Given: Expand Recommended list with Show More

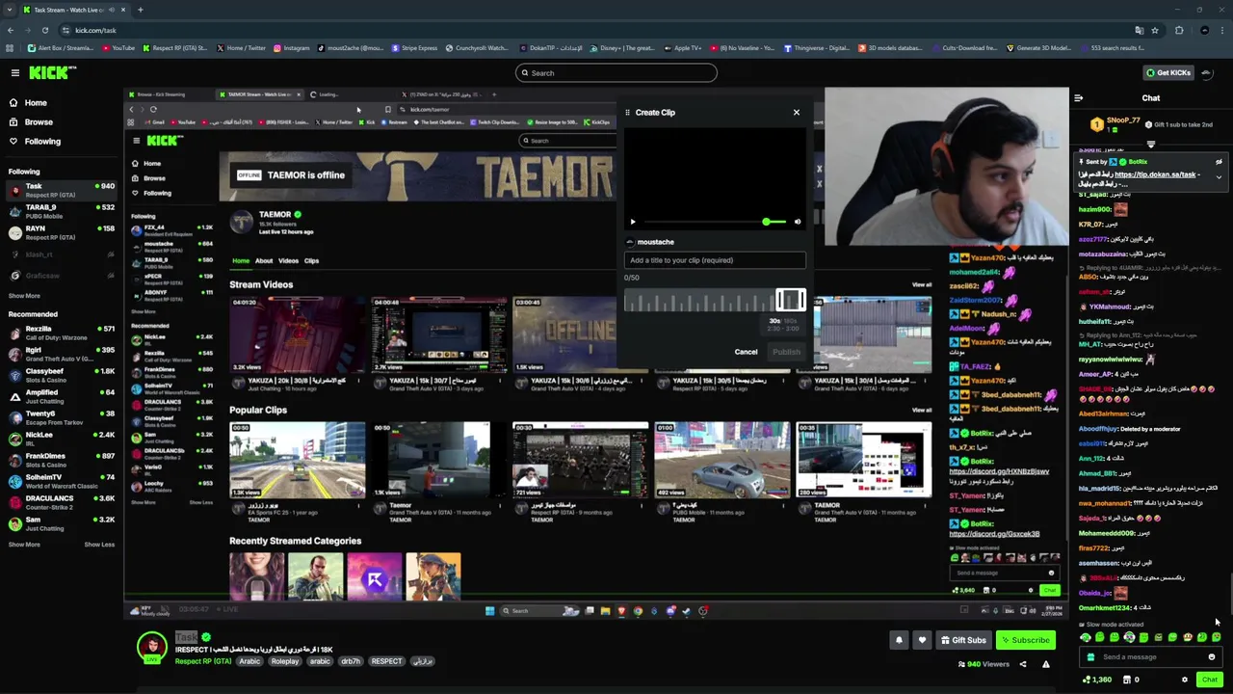Looking at the screenshot, I should tap(24, 545).
